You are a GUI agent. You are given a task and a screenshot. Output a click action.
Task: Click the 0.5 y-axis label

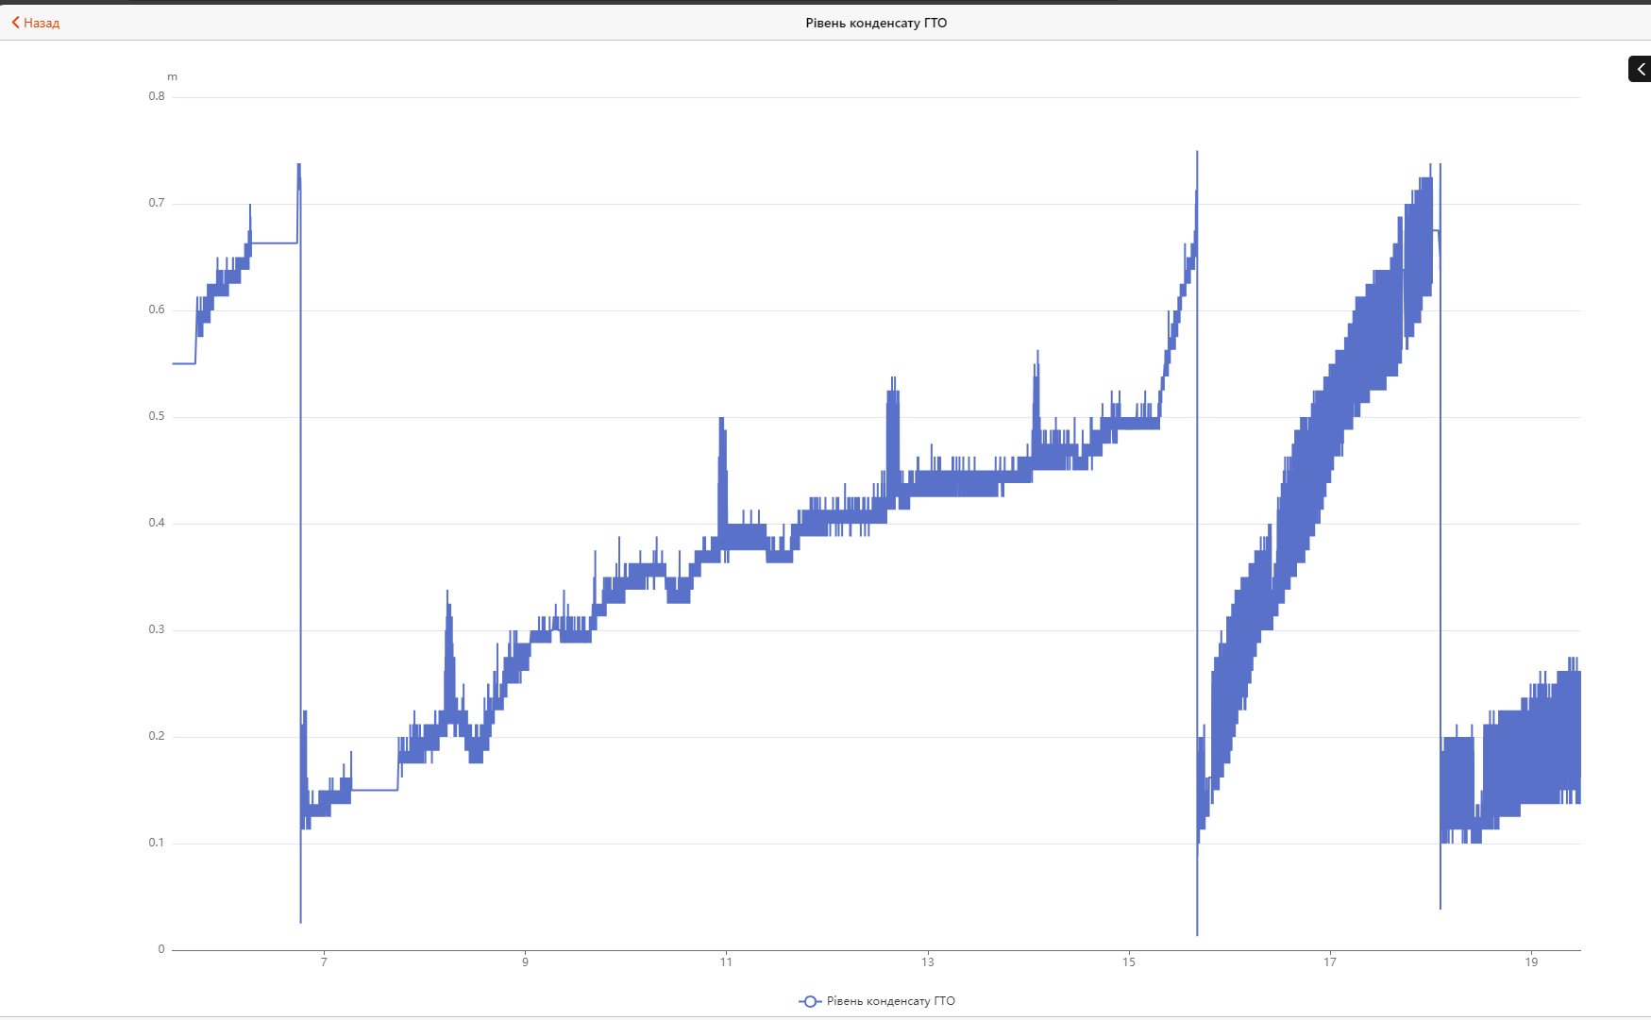[156, 416]
